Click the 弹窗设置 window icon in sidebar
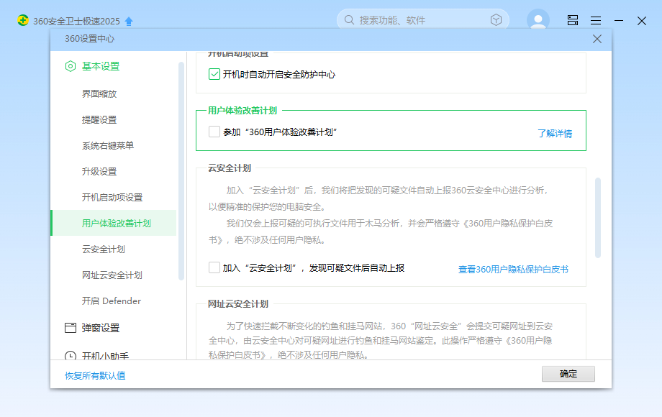The width and height of the screenshot is (662, 417). click(x=71, y=328)
